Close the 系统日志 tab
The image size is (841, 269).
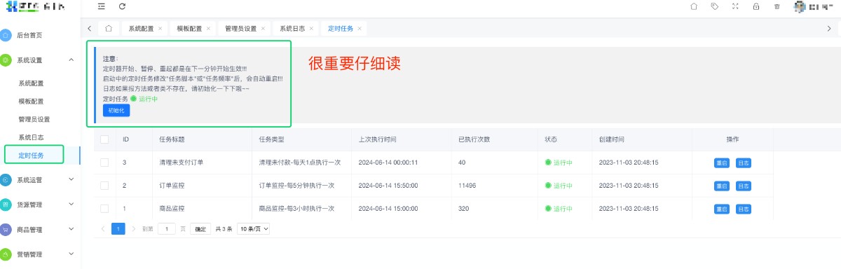pyautogui.click(x=312, y=29)
